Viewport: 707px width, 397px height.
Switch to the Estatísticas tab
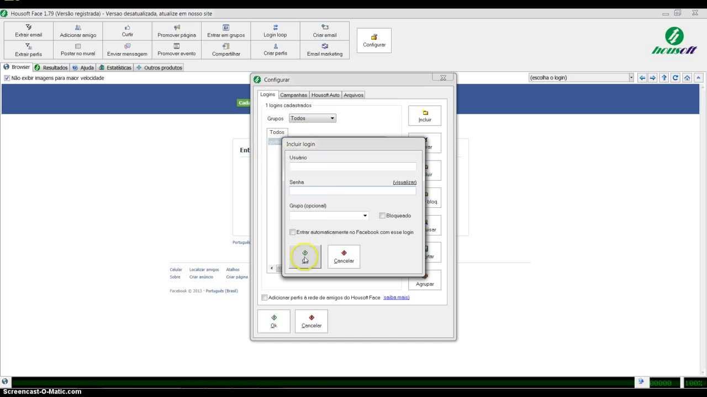click(x=115, y=67)
